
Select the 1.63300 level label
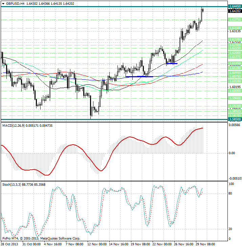coord(235,28)
